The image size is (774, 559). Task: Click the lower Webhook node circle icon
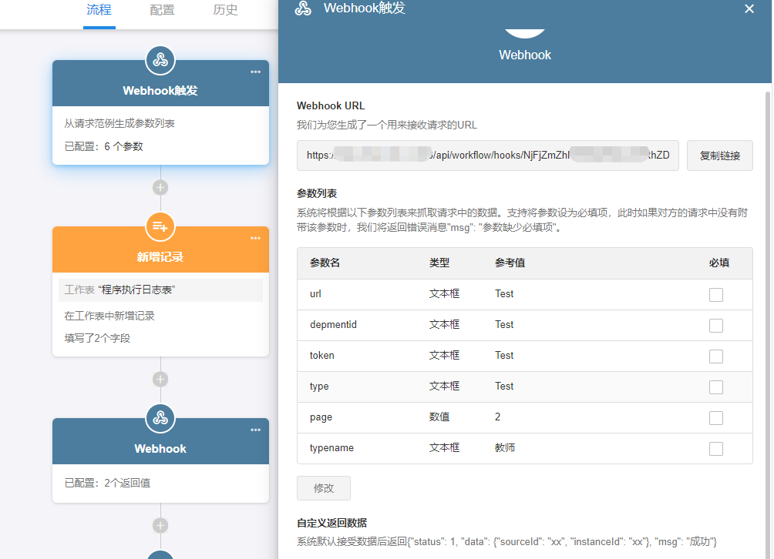160,418
